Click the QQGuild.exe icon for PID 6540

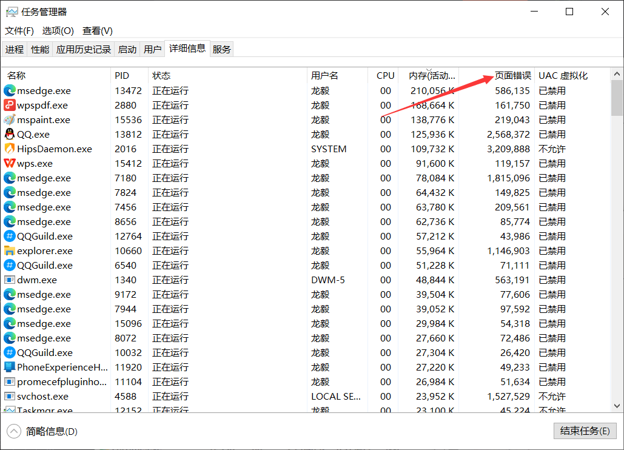[x=10, y=266]
